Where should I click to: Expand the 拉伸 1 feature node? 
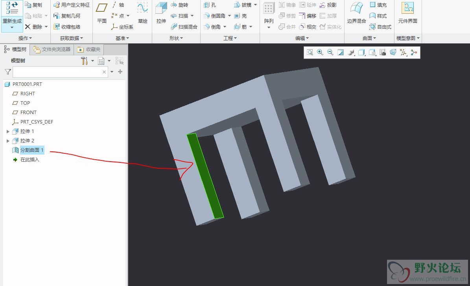(8, 131)
